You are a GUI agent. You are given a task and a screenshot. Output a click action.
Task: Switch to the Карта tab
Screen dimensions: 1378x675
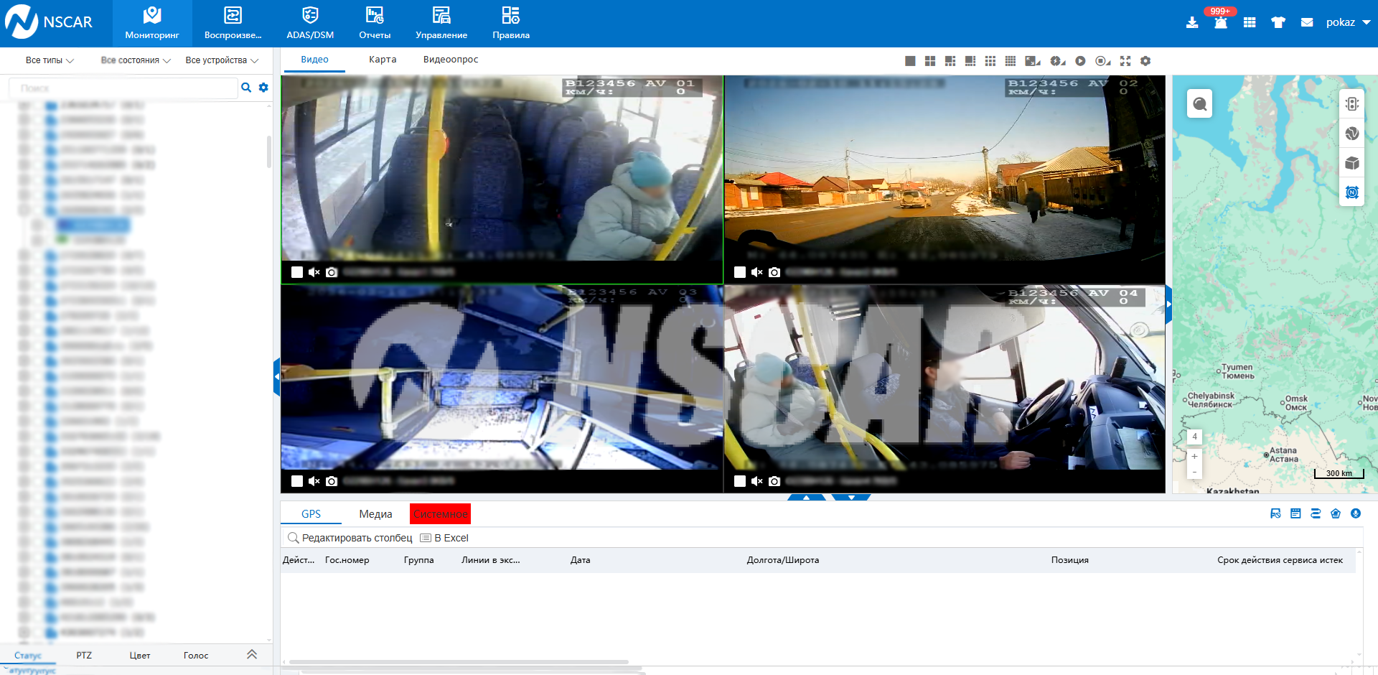point(383,60)
